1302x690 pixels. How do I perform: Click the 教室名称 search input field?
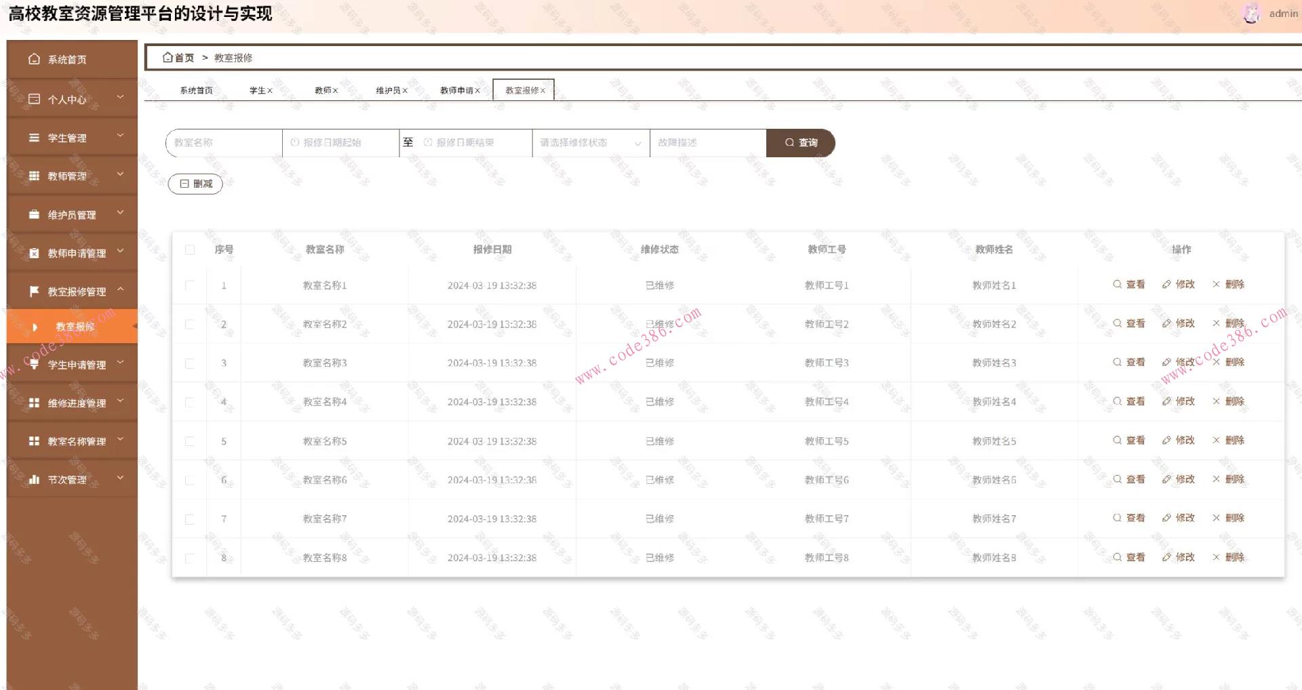click(224, 143)
